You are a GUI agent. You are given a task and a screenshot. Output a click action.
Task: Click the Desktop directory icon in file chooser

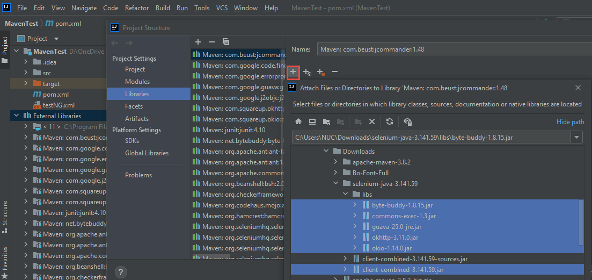[x=312, y=121]
